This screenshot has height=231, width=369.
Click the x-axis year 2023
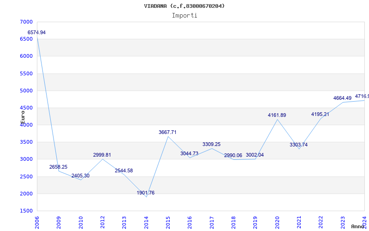click(343, 223)
